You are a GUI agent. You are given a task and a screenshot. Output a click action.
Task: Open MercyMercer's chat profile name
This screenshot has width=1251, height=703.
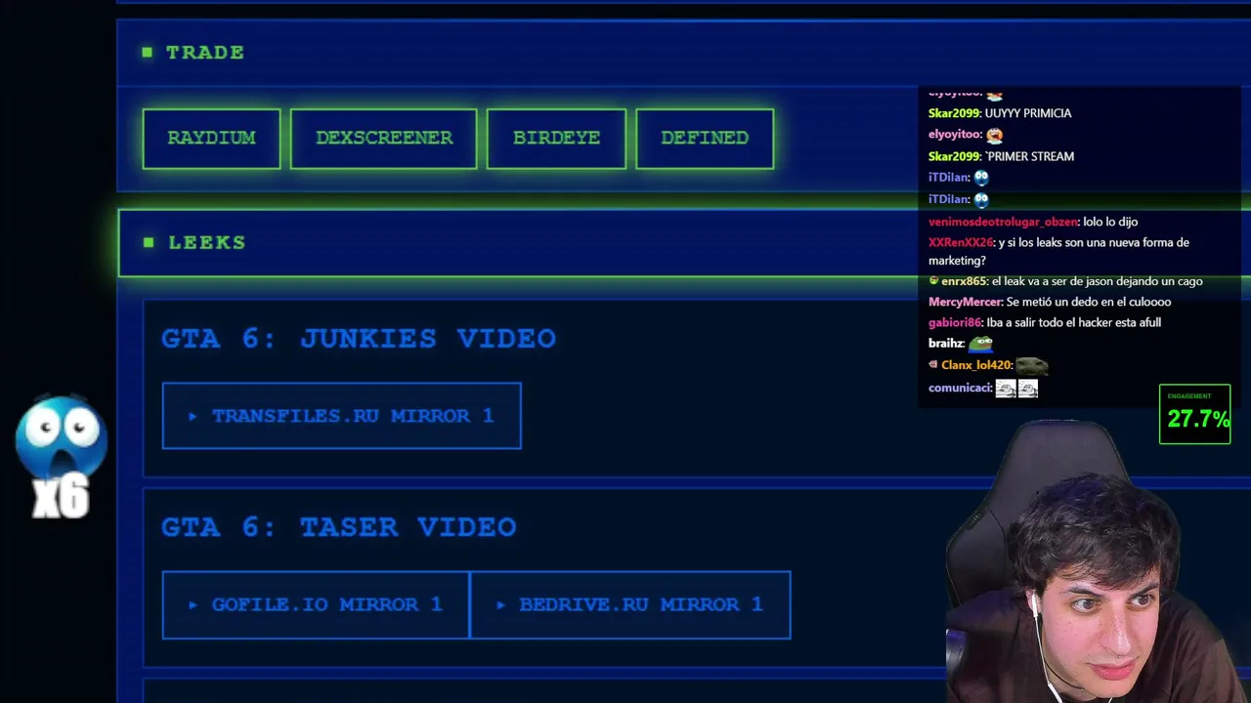pyautogui.click(x=965, y=302)
